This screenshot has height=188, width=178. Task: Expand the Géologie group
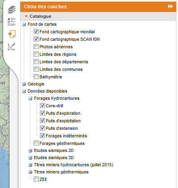click(24, 84)
